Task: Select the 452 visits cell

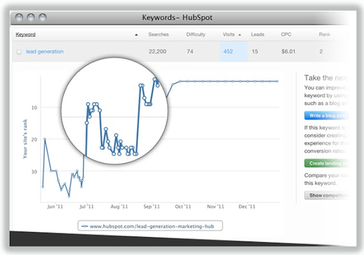Action: tap(234, 52)
